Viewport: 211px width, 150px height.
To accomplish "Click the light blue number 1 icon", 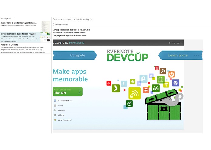I will pos(124,84).
